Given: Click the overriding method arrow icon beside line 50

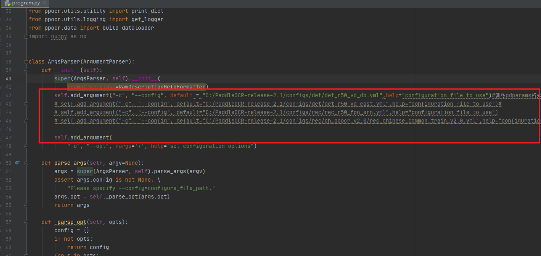Looking at the screenshot, I should pos(18,162).
